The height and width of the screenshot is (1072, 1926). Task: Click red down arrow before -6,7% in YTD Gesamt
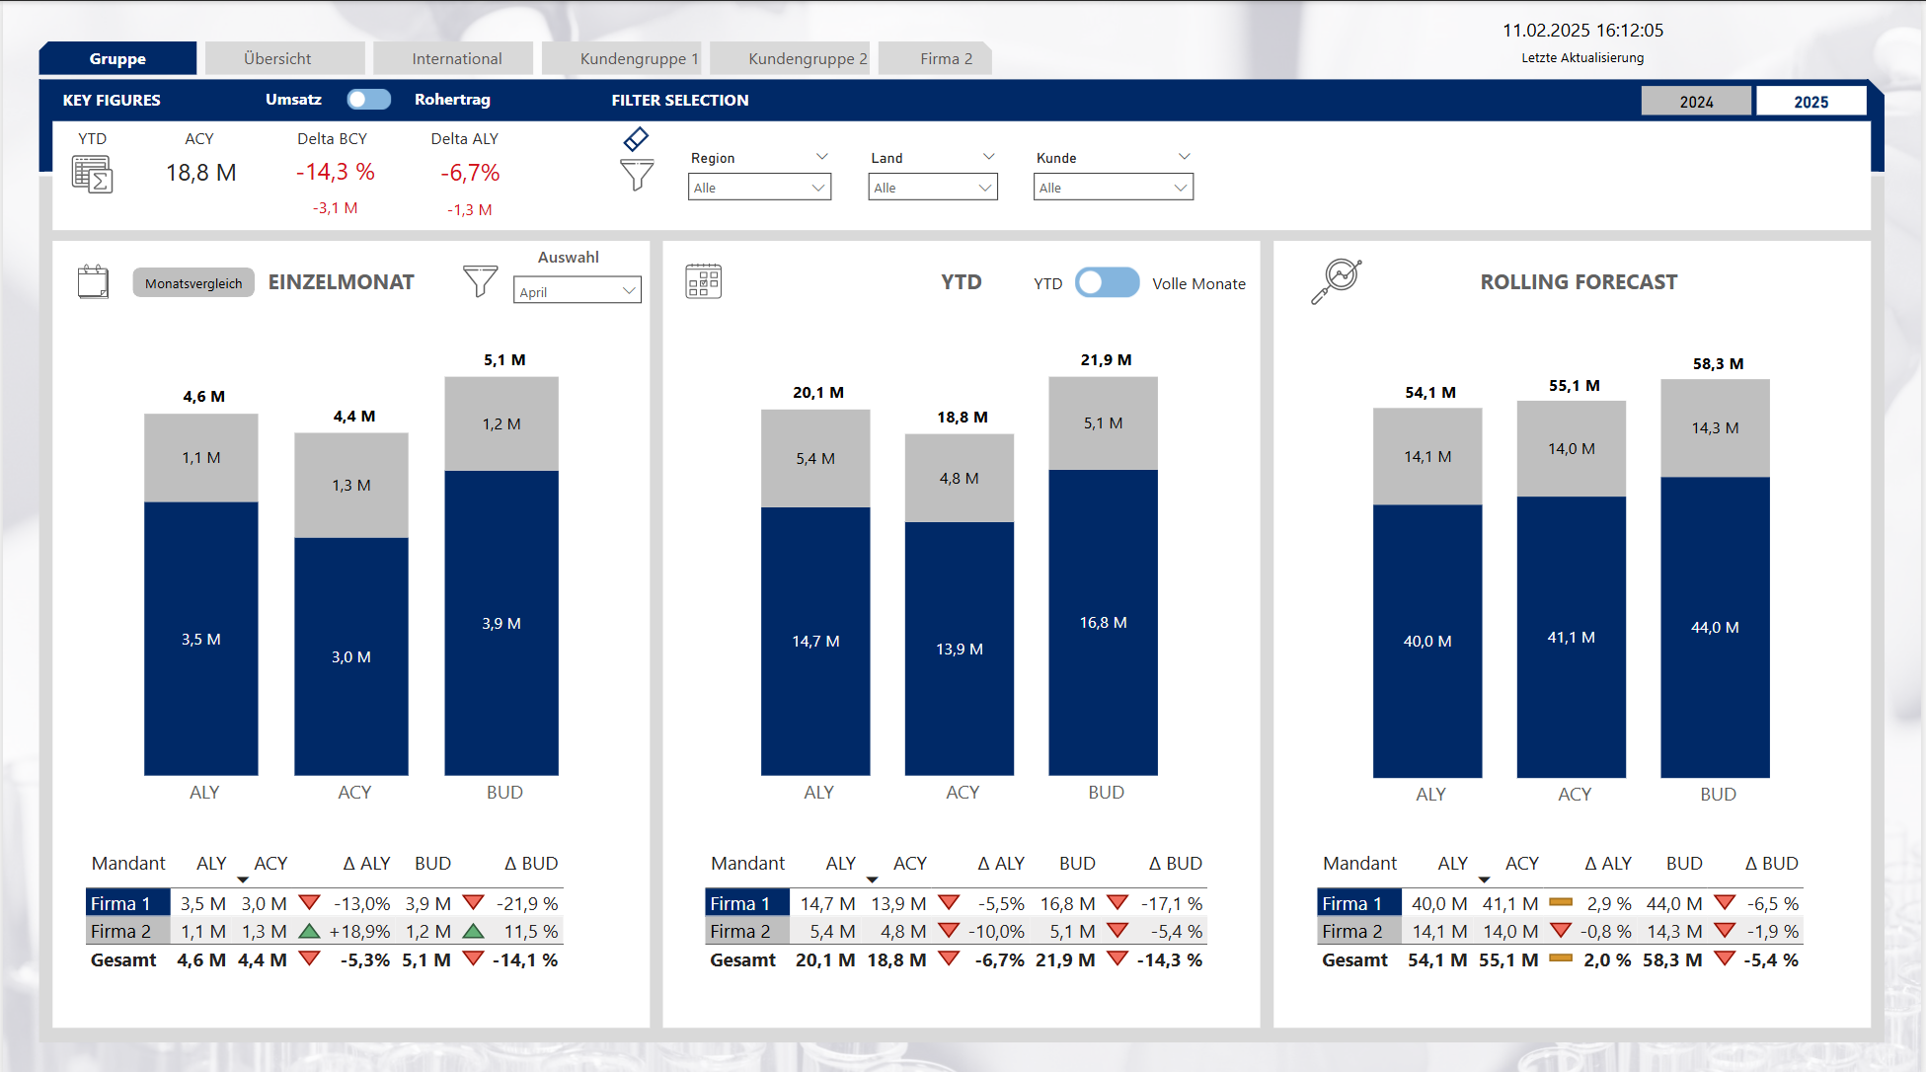[949, 958]
